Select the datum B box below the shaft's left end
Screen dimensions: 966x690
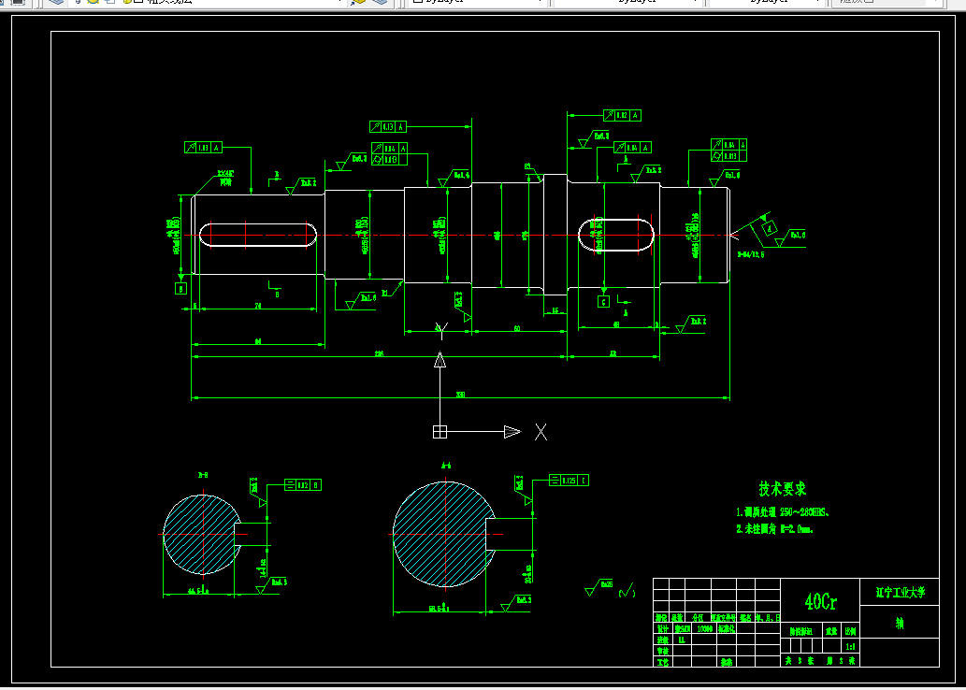[x=180, y=288]
